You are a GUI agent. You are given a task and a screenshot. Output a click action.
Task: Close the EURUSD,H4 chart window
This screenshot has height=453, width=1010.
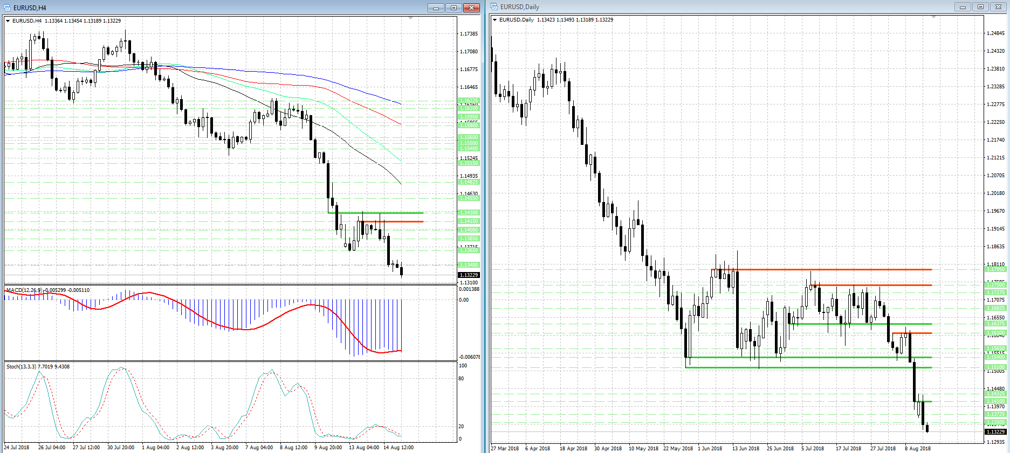tap(471, 8)
